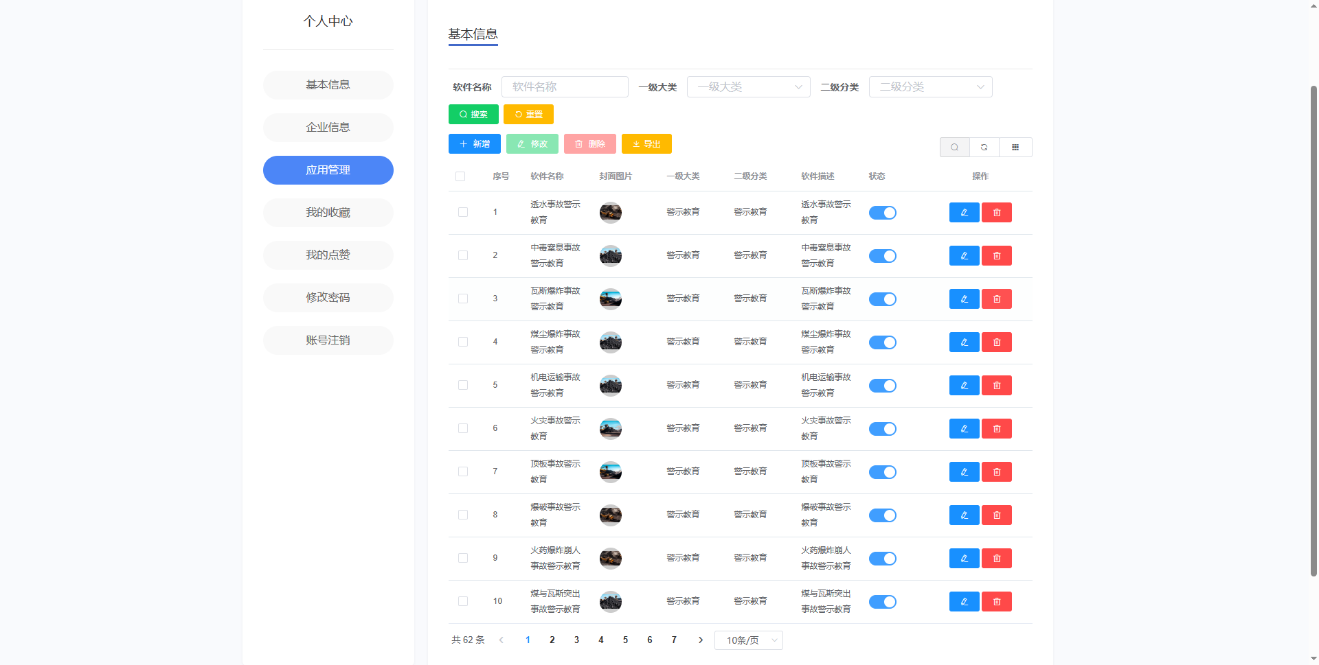1319x665 pixels.
Task: Click the yellow 重置 button
Action: point(528,115)
